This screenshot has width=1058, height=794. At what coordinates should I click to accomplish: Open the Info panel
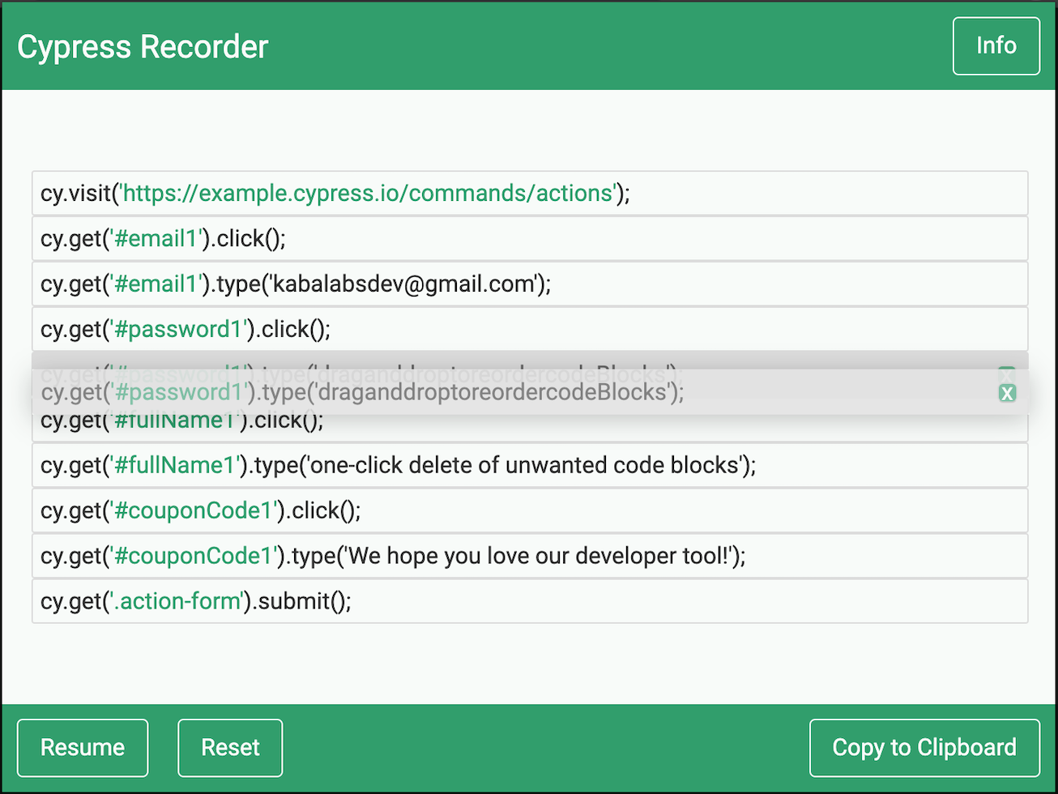coord(996,45)
